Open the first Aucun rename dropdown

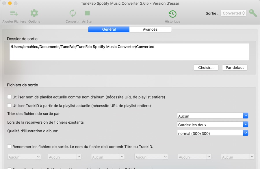[x=24, y=157]
